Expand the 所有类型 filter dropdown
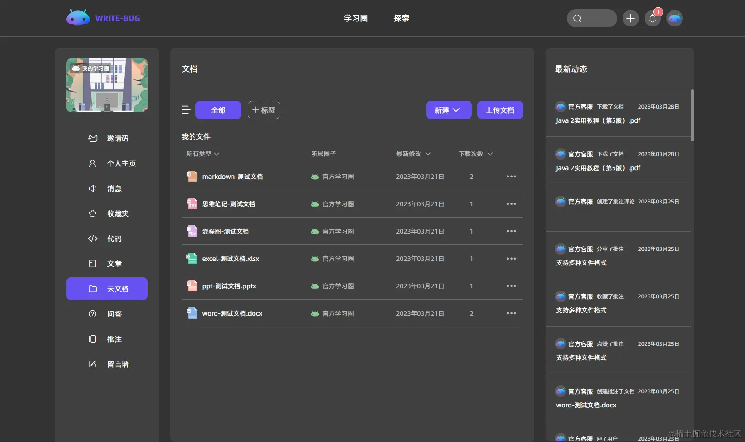The image size is (745, 442). point(203,154)
